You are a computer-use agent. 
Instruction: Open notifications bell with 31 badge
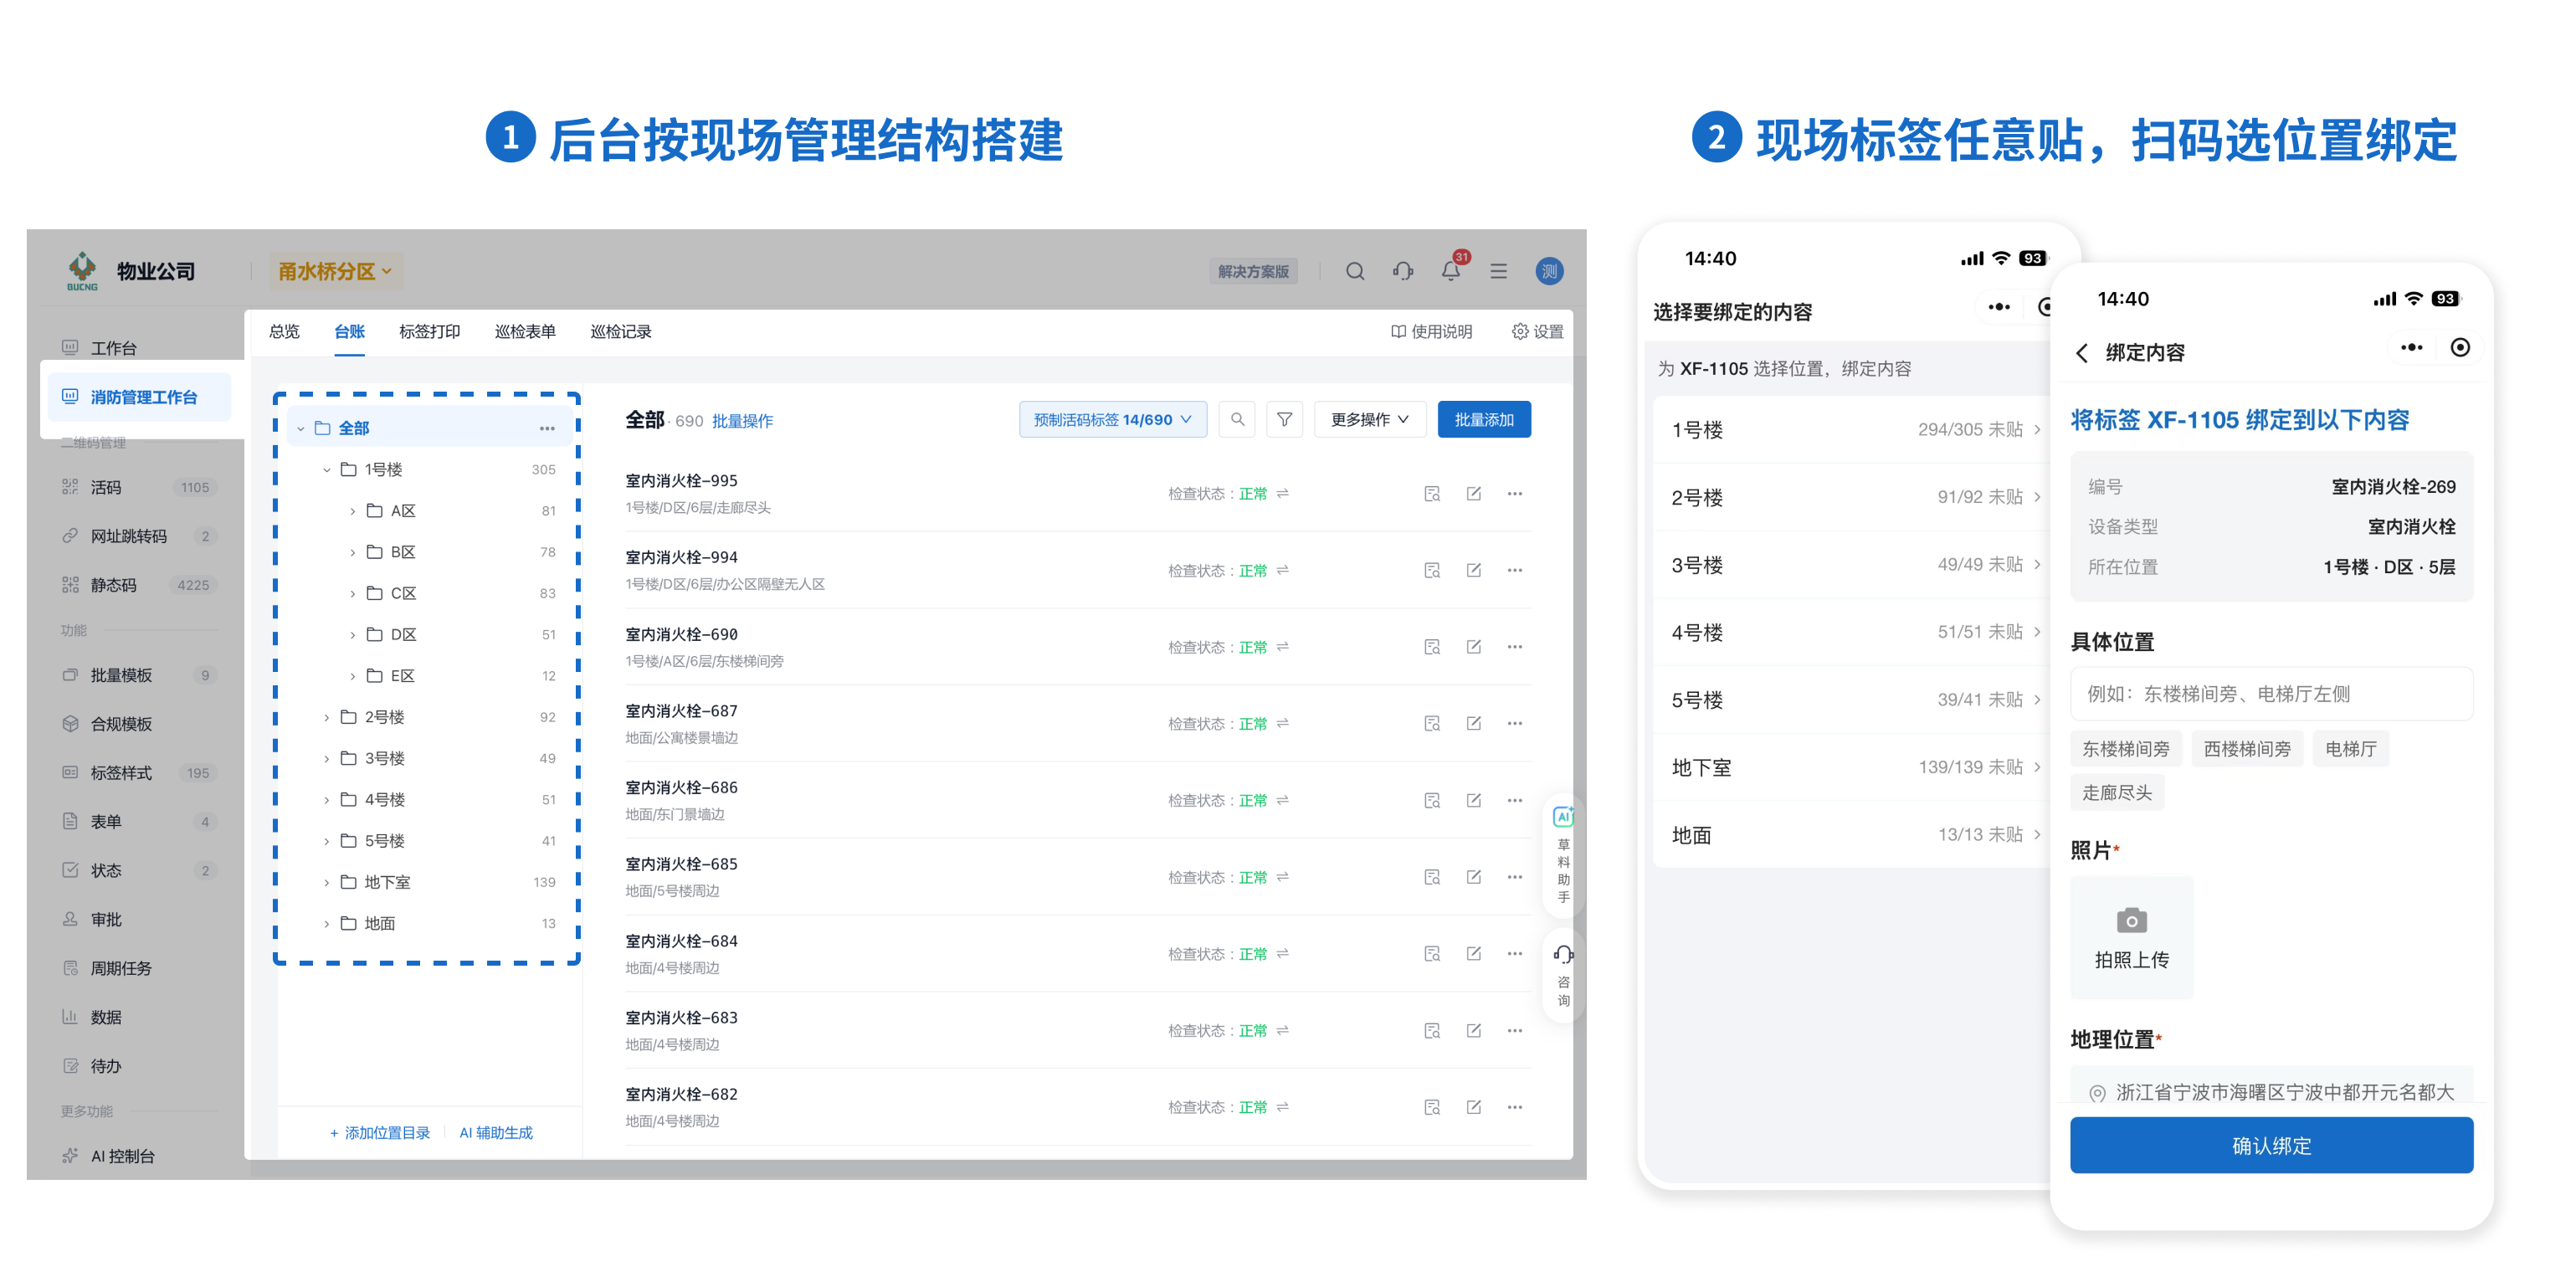[1451, 271]
